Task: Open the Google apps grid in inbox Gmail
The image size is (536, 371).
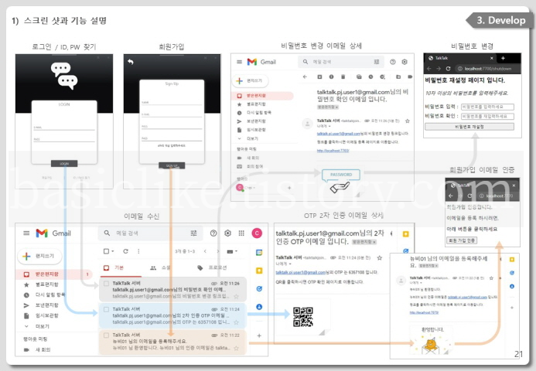Action: coord(241,233)
